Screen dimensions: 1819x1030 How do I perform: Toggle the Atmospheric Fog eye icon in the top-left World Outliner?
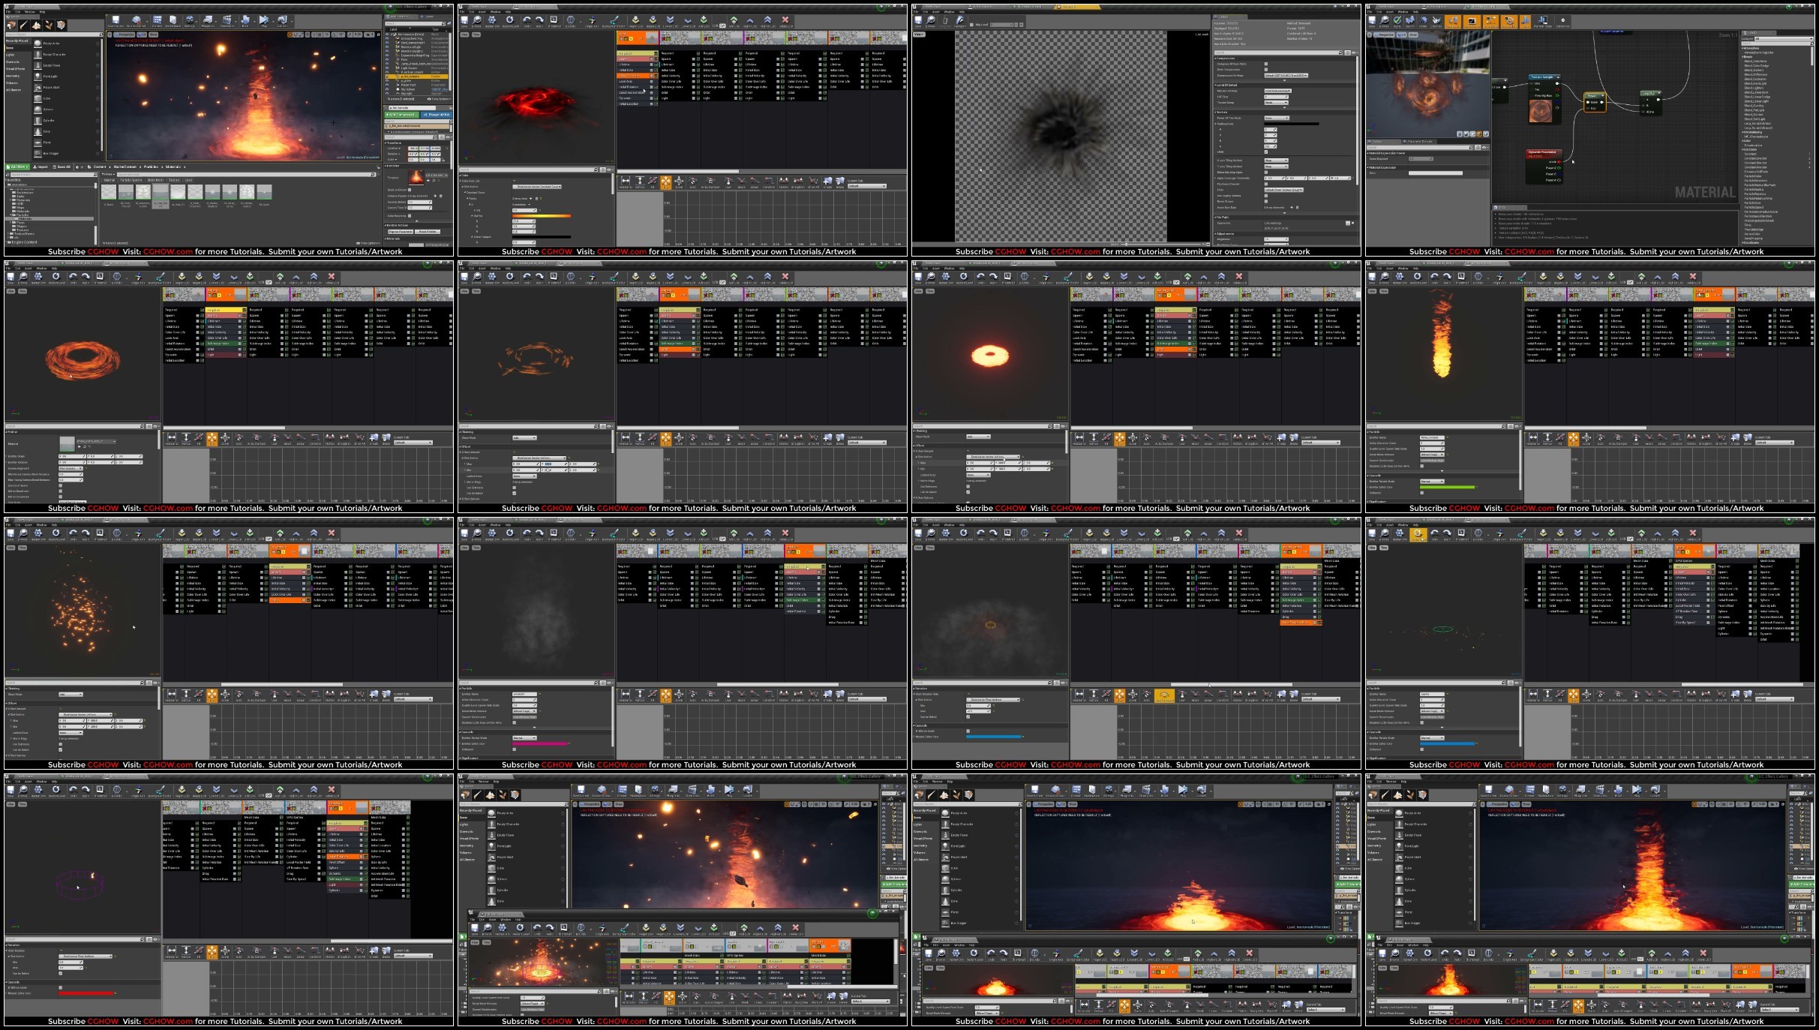click(387, 38)
